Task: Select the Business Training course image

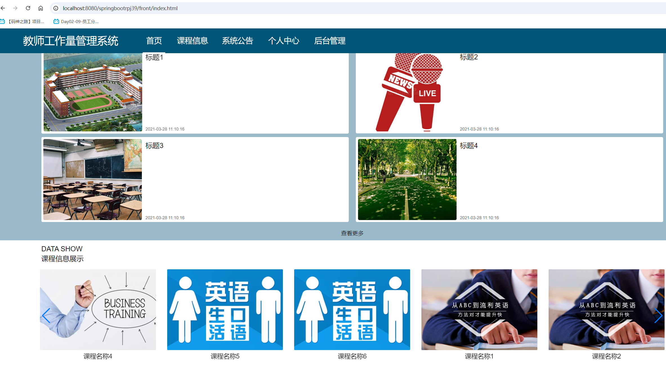Action: click(98, 310)
